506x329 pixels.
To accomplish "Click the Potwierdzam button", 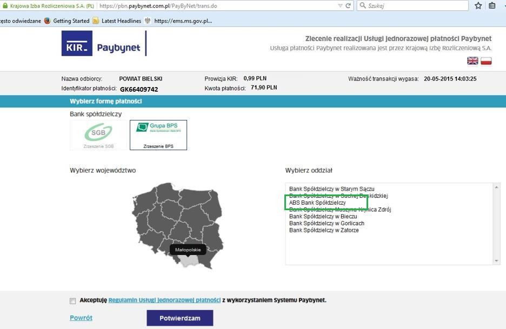I will pos(179,318).
